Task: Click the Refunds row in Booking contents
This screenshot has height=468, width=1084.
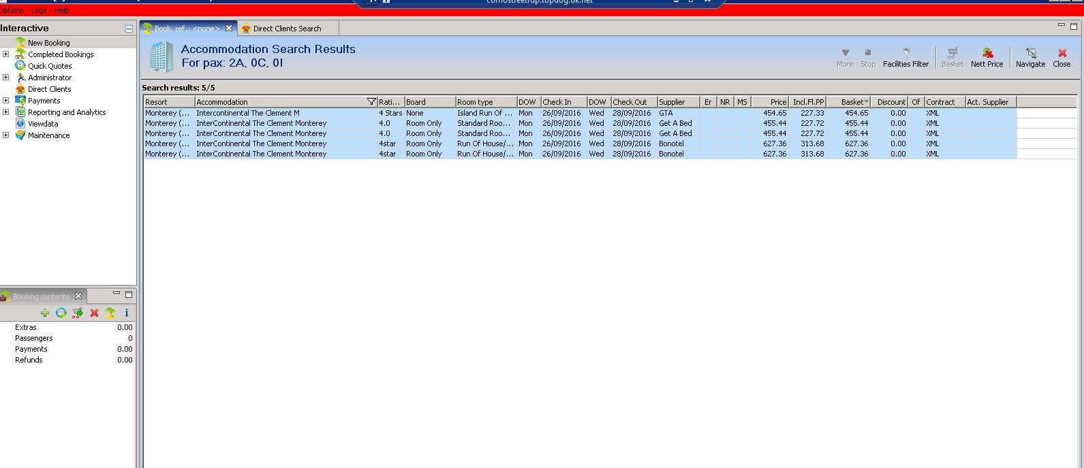Action: point(67,360)
